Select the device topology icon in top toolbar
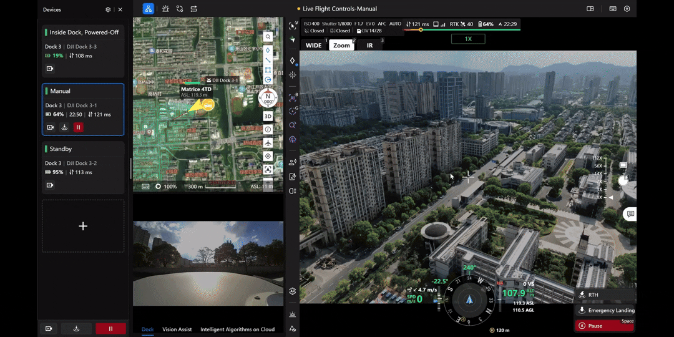Screen dimensions: 674x337 [x=149, y=9]
